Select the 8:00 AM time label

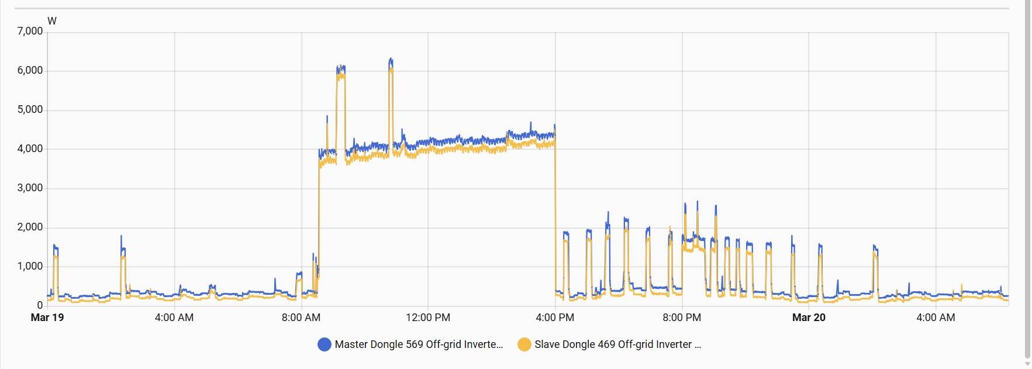(301, 318)
